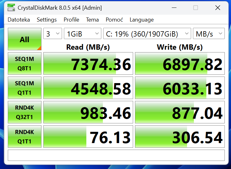
Task: Open the Pomoć menu
Action: [x=114, y=20]
